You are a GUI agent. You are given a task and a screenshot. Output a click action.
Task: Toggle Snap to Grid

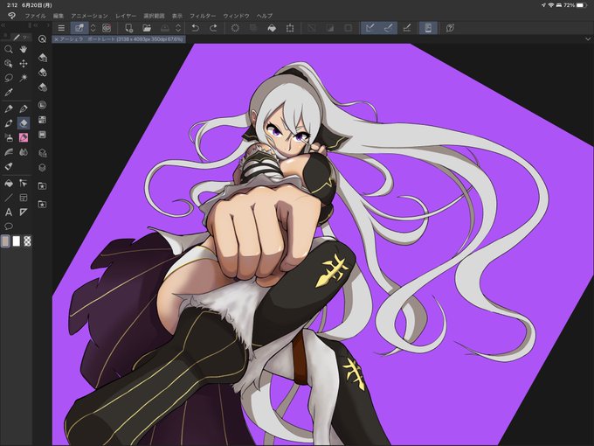pyautogui.click(x=407, y=28)
